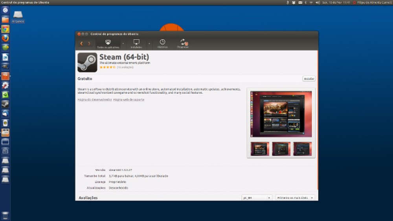393x221 pixels.
Task: Click the Proprietário license text
Action: (x=117, y=182)
